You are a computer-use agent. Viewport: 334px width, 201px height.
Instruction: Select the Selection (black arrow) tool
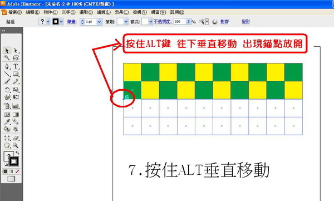[x=7, y=50]
